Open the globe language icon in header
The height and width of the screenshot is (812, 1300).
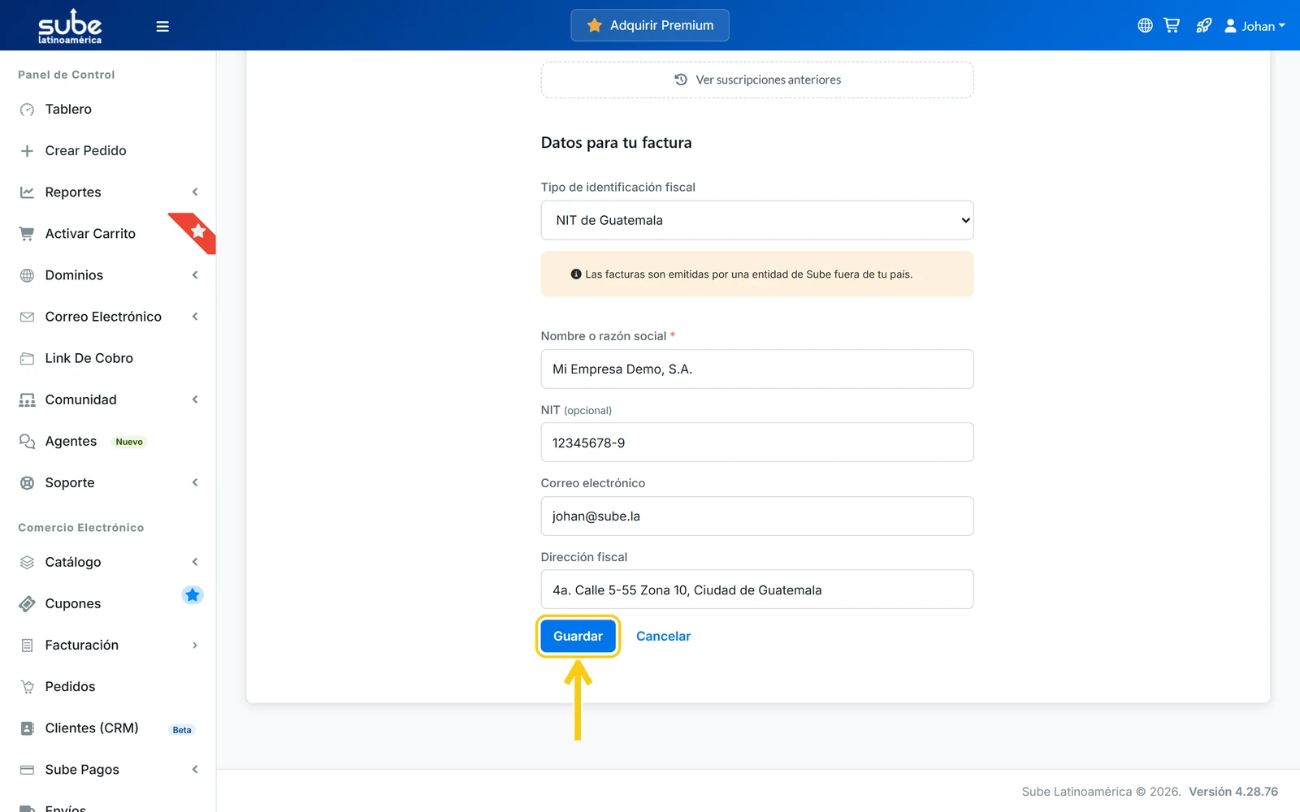point(1145,25)
